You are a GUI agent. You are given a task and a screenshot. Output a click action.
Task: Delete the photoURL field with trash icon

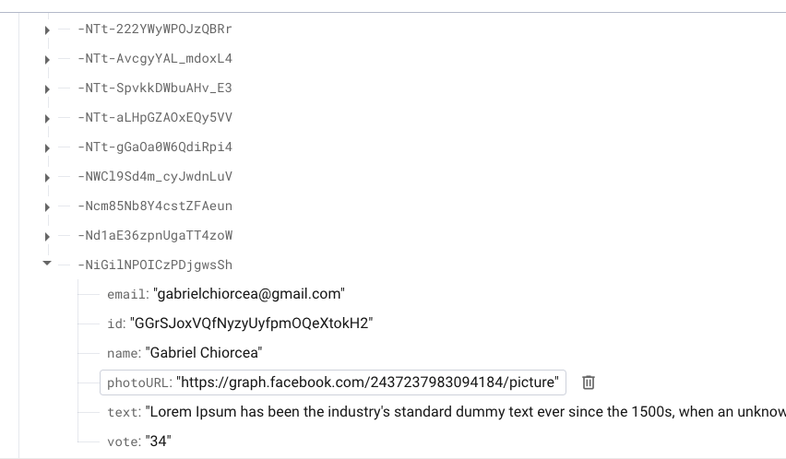(x=589, y=382)
